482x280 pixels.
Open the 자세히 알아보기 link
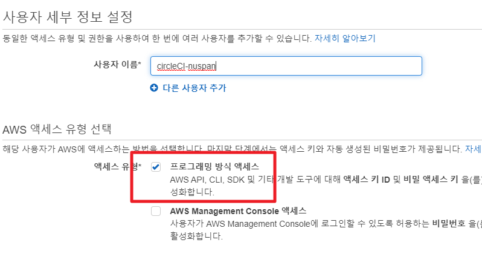[x=345, y=39]
